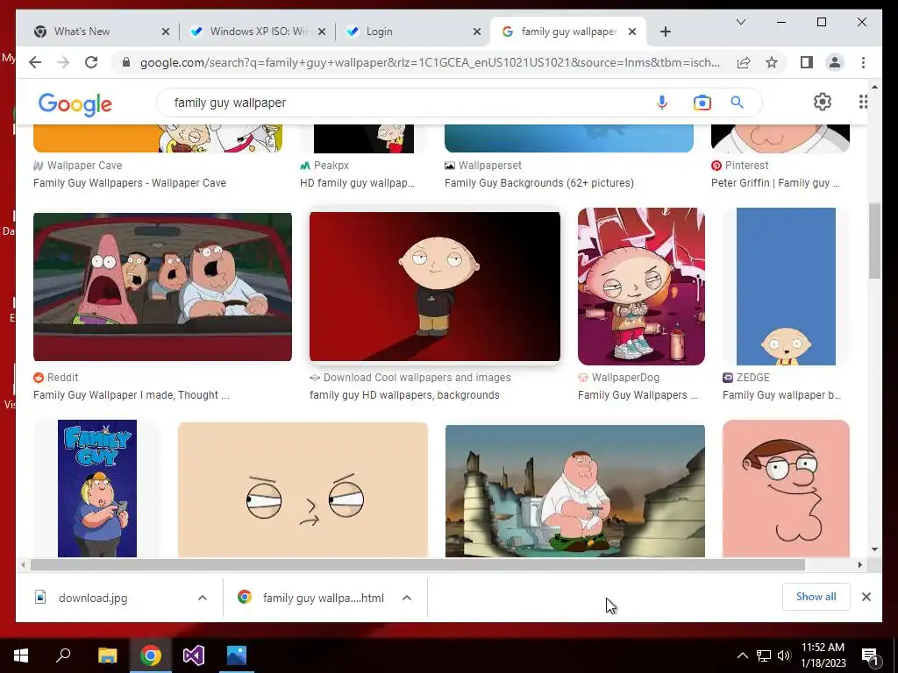Screen dimensions: 898x673
Task: Select Stewie eyes closeup thumbnail
Action: point(303,490)
